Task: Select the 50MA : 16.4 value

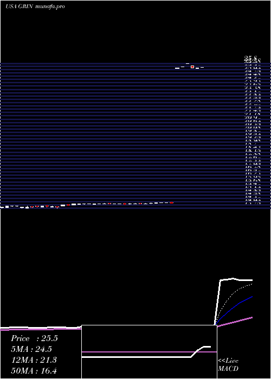Action: [34, 371]
